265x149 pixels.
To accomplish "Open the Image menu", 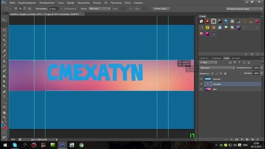I will (x=47, y=3).
